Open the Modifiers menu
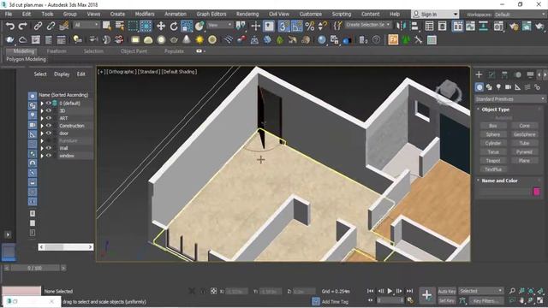This screenshot has height=308, width=548. 145,14
